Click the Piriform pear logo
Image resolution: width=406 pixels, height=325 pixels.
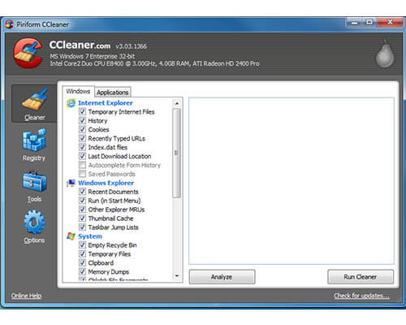pos(385,54)
